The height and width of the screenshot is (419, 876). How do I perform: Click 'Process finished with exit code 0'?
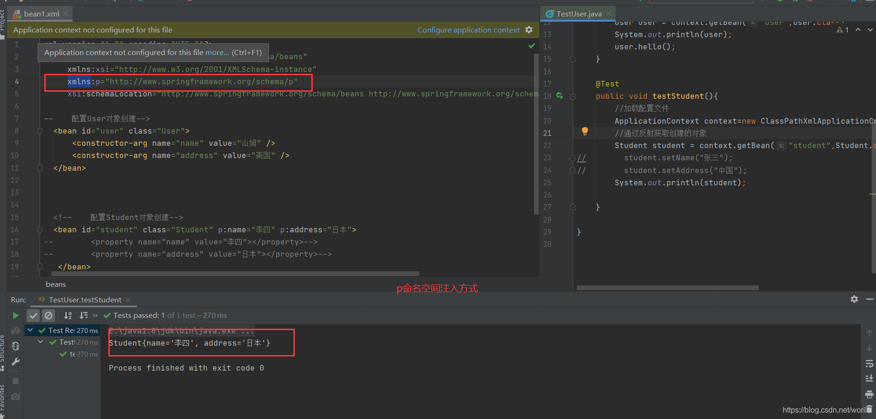pyautogui.click(x=187, y=368)
